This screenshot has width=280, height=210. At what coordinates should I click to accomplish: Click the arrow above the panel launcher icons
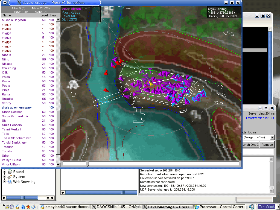(x=3, y=205)
